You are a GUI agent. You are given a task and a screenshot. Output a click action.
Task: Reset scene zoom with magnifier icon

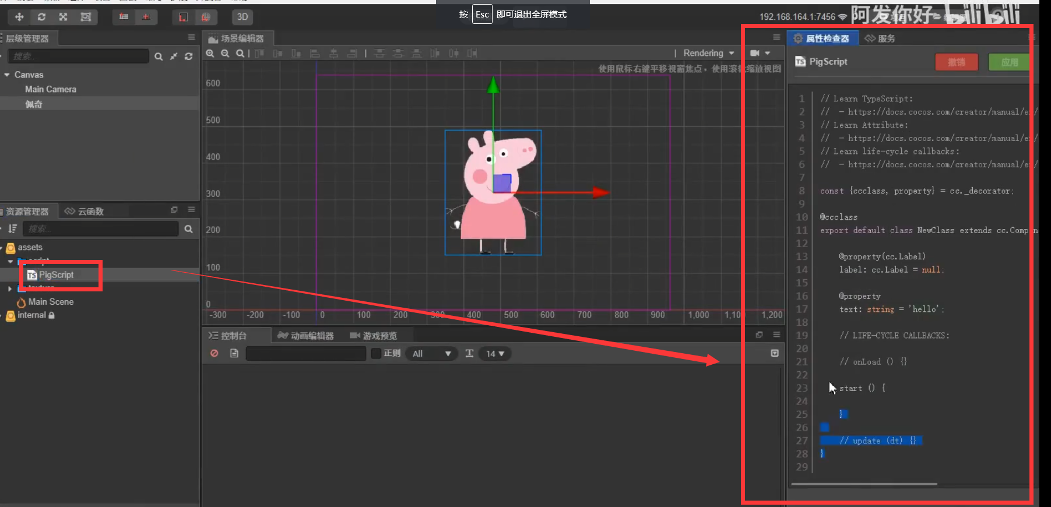pos(240,53)
